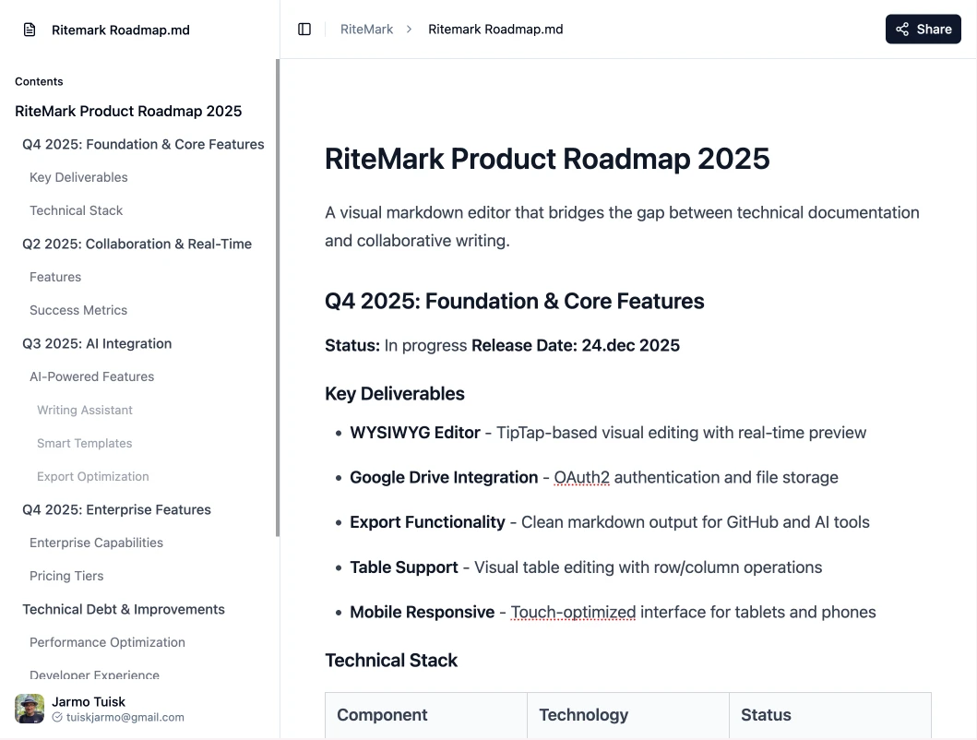Click the markdown document icon beside Ritemark Roadmap.md
Image resolution: width=977 pixels, height=740 pixels.
[x=28, y=29]
